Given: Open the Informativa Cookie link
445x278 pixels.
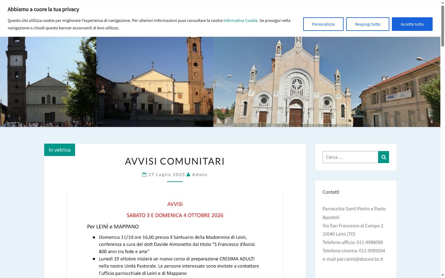Looking at the screenshot, I should (240, 20).
